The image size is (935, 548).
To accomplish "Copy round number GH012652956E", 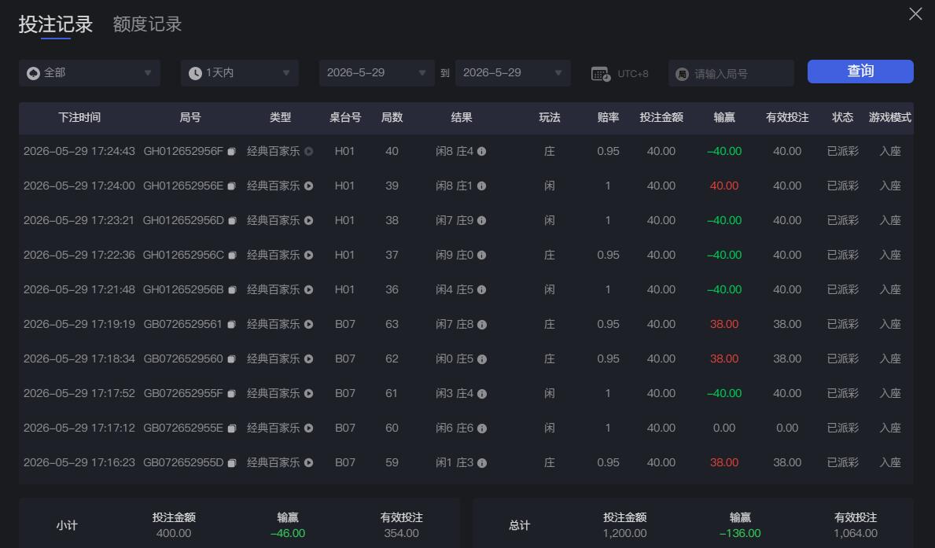I will click(232, 186).
